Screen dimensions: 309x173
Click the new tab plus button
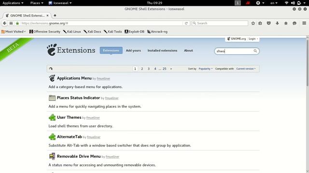click(55, 15)
